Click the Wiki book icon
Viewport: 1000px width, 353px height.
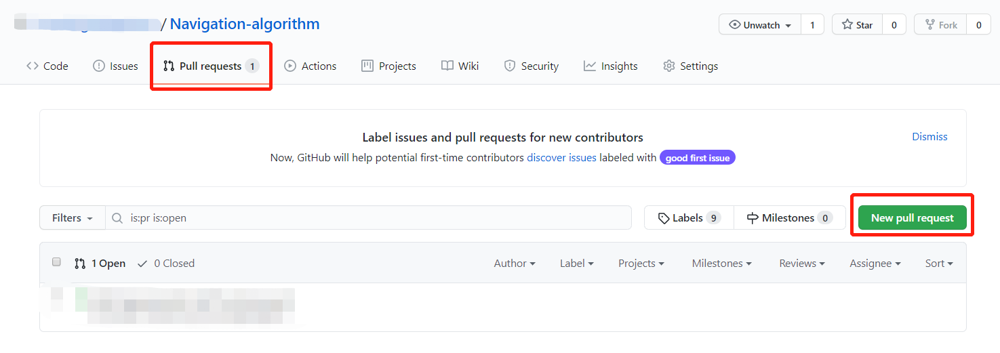(x=447, y=66)
